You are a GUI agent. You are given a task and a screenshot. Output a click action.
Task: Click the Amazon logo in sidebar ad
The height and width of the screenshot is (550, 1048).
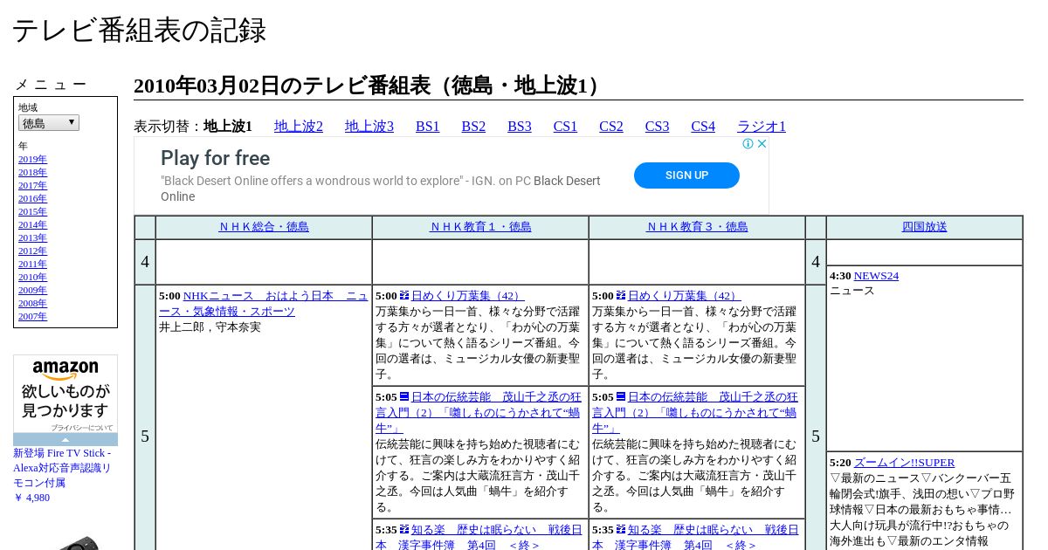[x=65, y=370]
